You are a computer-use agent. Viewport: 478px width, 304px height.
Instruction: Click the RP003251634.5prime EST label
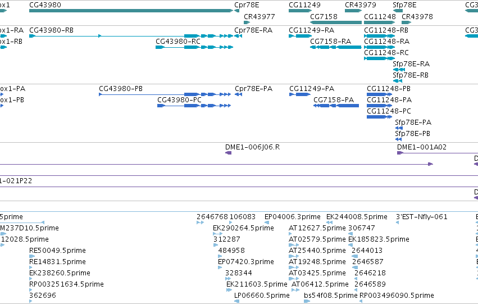66,284
